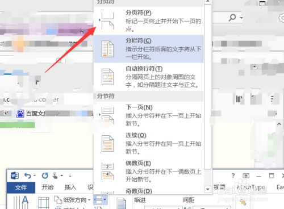
Task: Select the 分页符(P) page break option
Action: 149,21
